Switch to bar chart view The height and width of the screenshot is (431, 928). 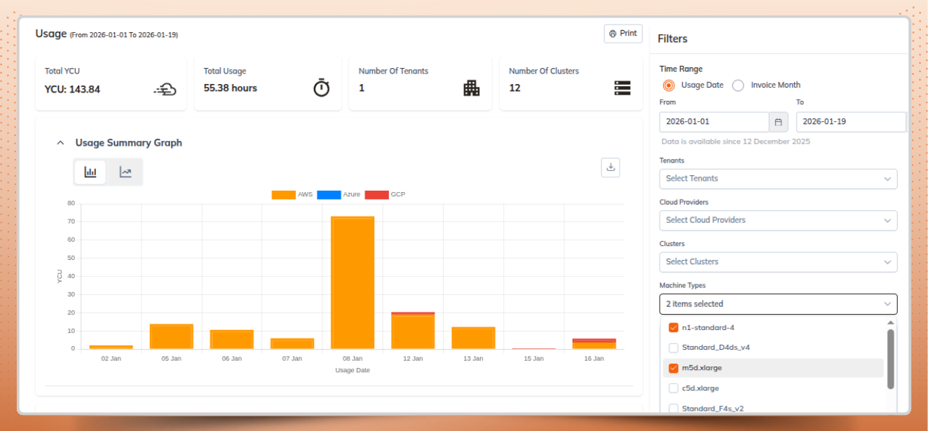(90, 172)
